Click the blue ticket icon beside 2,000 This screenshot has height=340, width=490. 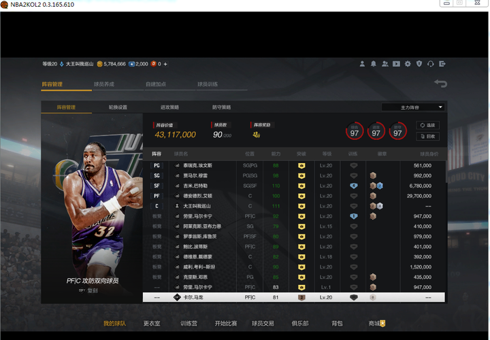click(131, 64)
